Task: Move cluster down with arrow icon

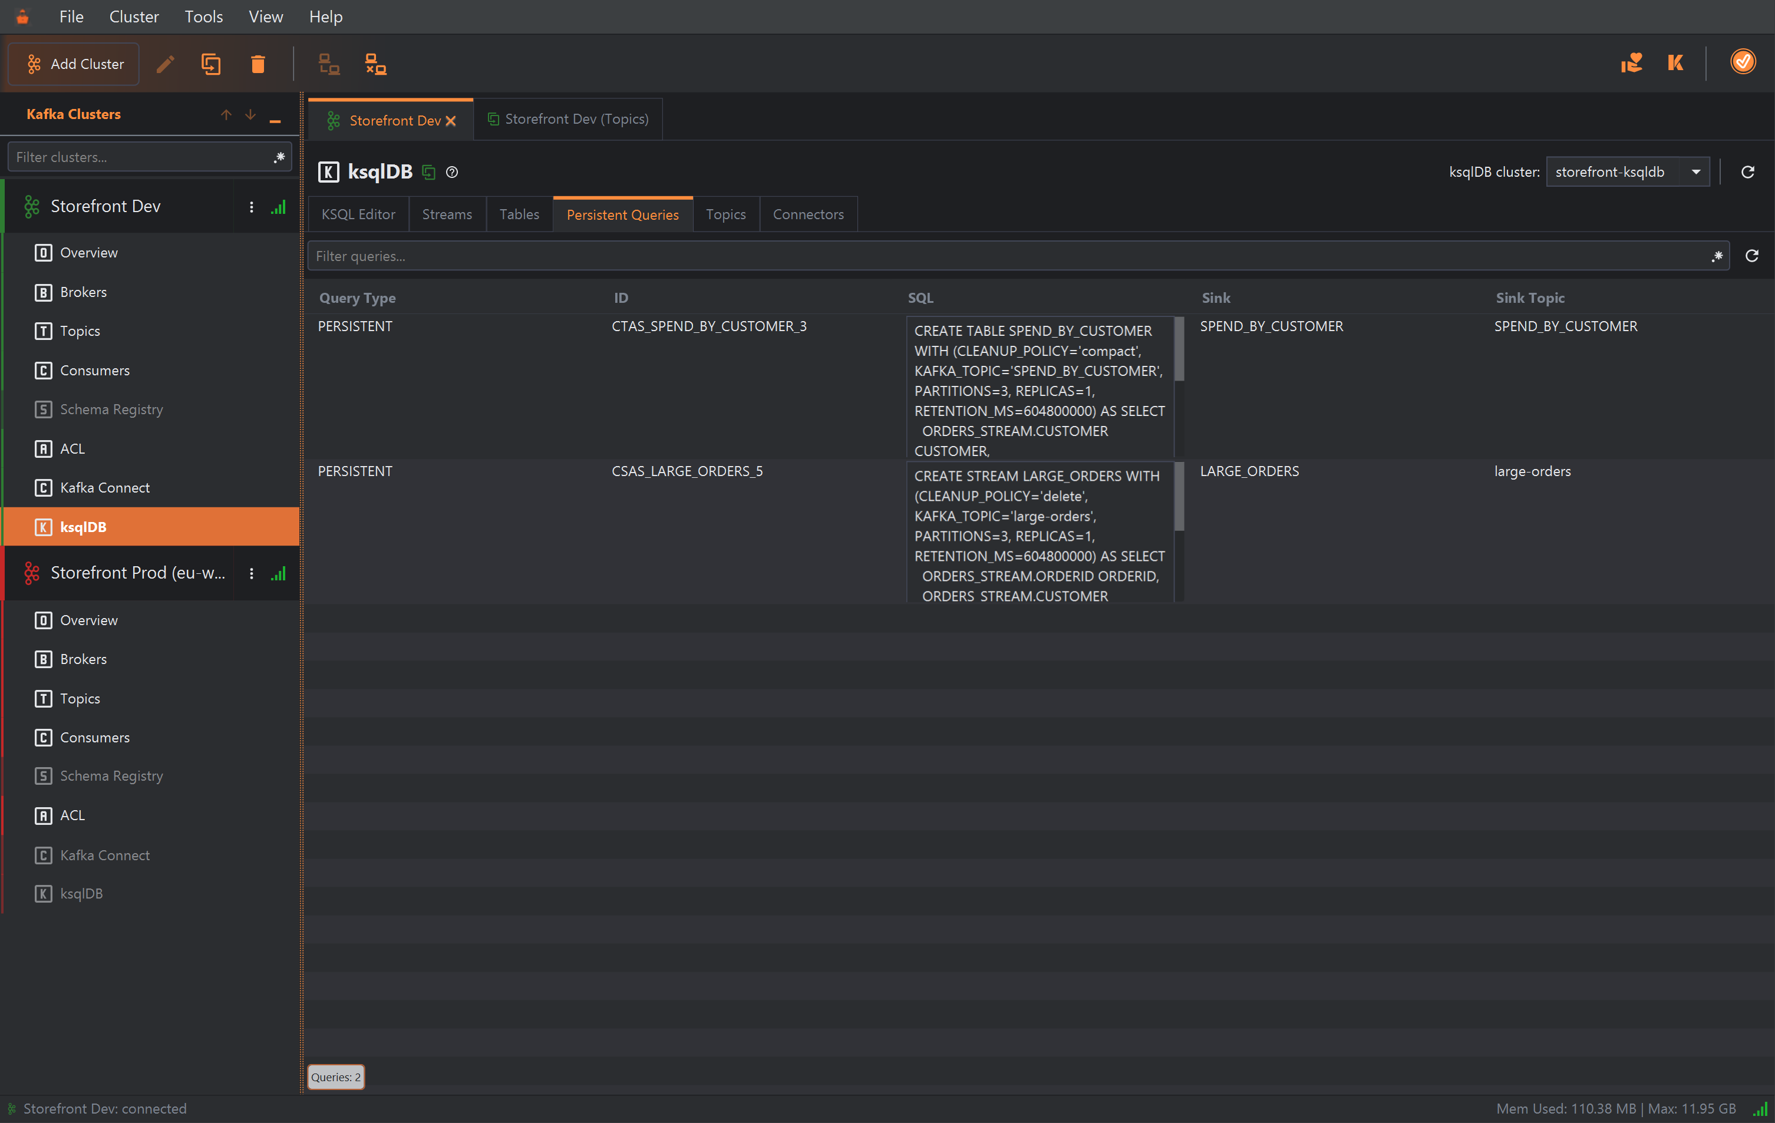Action: click(250, 114)
